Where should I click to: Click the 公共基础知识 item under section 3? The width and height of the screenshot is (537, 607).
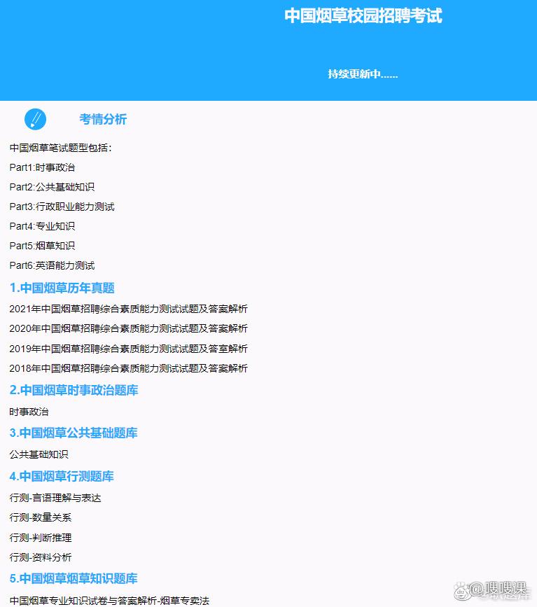[x=39, y=454]
